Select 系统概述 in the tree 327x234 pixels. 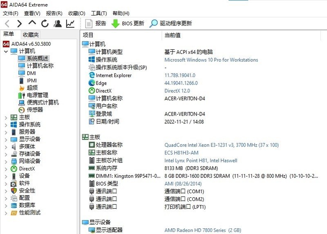[38, 58]
